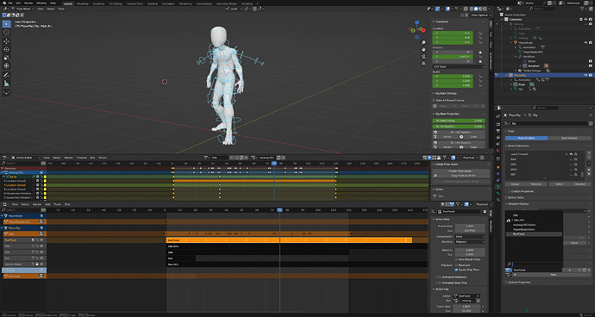Open the XYZ Euler rotation mode dropdown
The width and height of the screenshot is (595, 317).
[459, 66]
